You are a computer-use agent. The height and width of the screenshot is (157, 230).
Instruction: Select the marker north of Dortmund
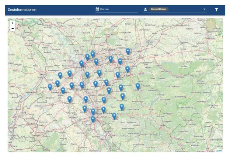pyautogui.click(x=128, y=51)
